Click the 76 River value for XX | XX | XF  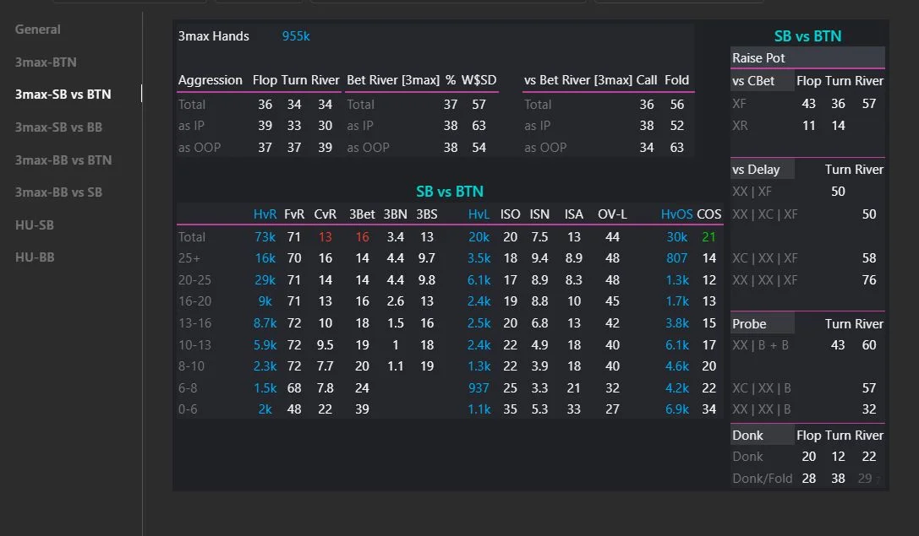pos(869,279)
